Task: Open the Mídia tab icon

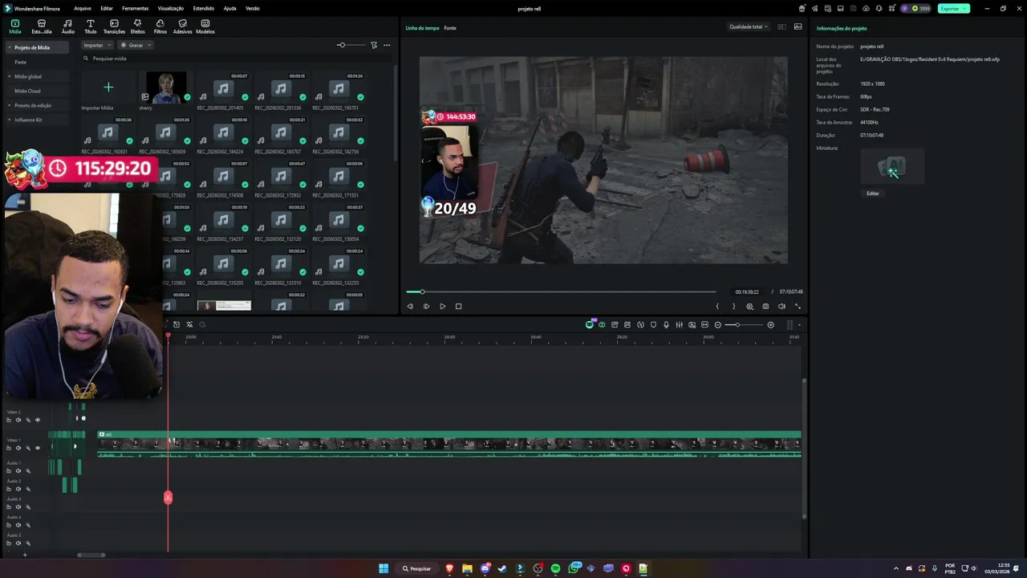Action: point(14,26)
